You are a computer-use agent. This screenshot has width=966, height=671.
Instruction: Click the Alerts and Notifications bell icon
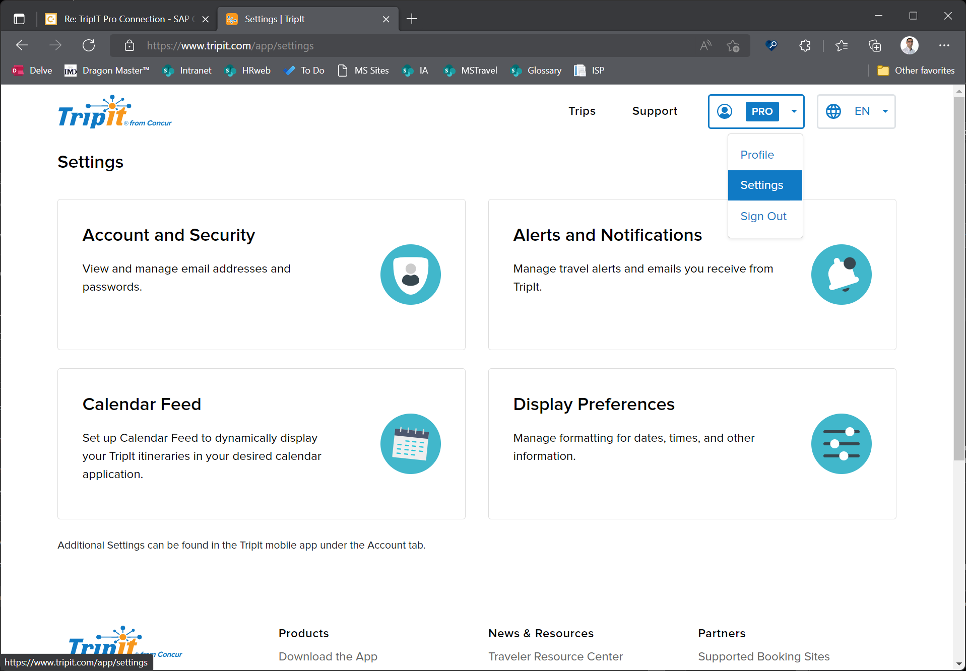841,275
